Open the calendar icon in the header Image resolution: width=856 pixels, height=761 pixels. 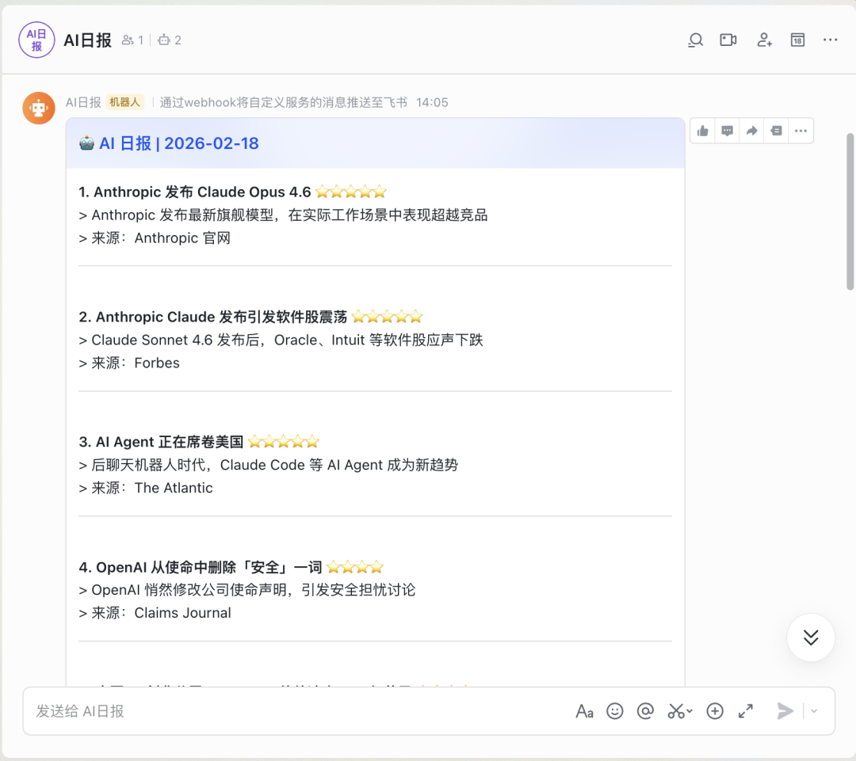click(797, 40)
